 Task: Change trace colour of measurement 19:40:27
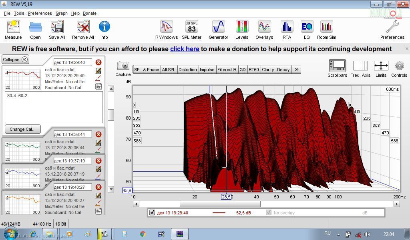point(98,203)
